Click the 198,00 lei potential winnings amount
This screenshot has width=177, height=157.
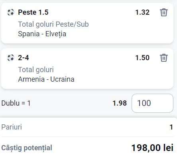tap(152, 148)
